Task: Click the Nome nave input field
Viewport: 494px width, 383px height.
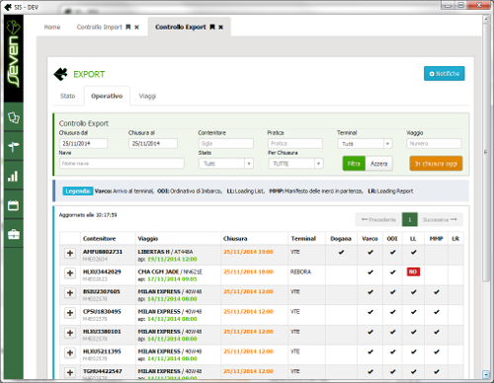Action: coord(122,164)
